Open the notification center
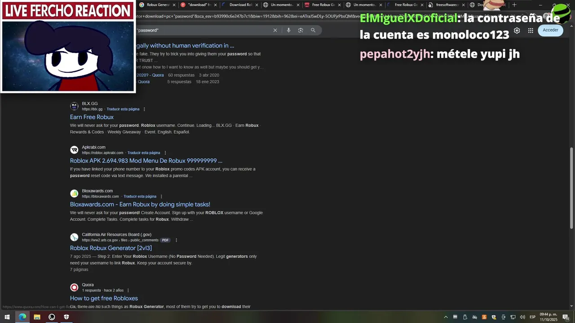Viewport: 575px width, 323px height. [566, 317]
